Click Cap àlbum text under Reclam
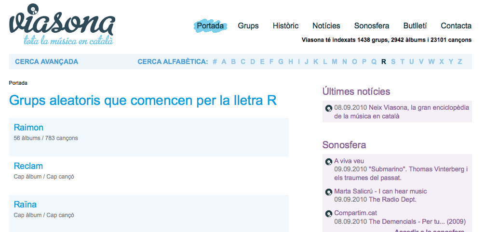 pyautogui.click(x=44, y=177)
